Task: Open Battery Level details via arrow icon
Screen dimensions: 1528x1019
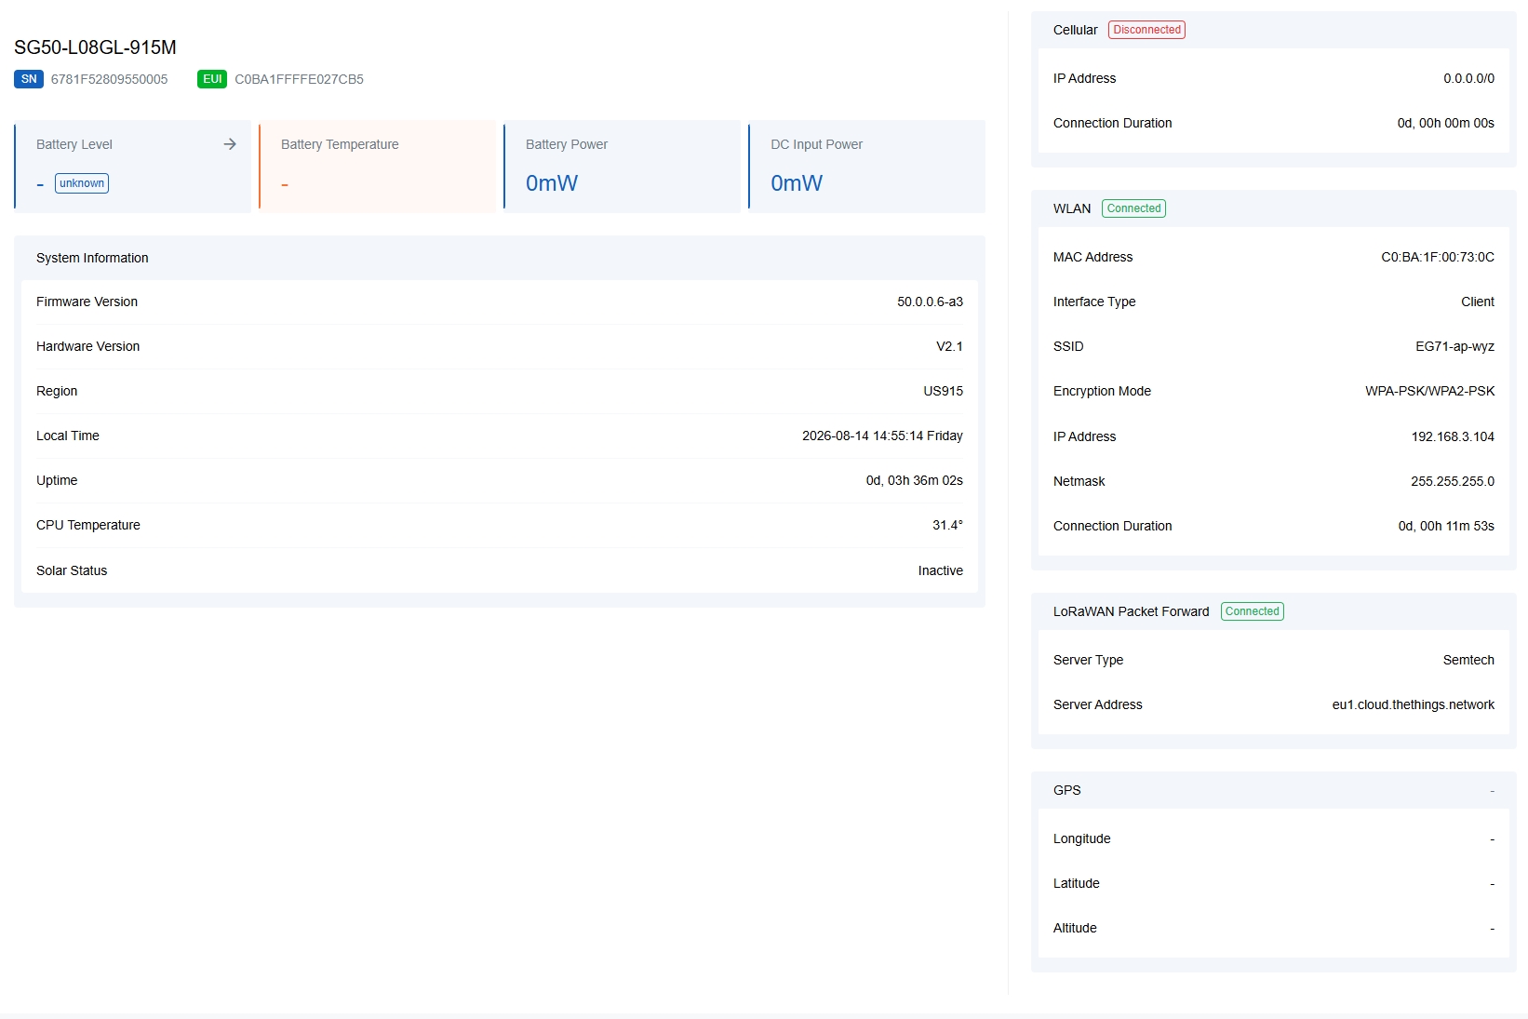Action: [x=230, y=144]
